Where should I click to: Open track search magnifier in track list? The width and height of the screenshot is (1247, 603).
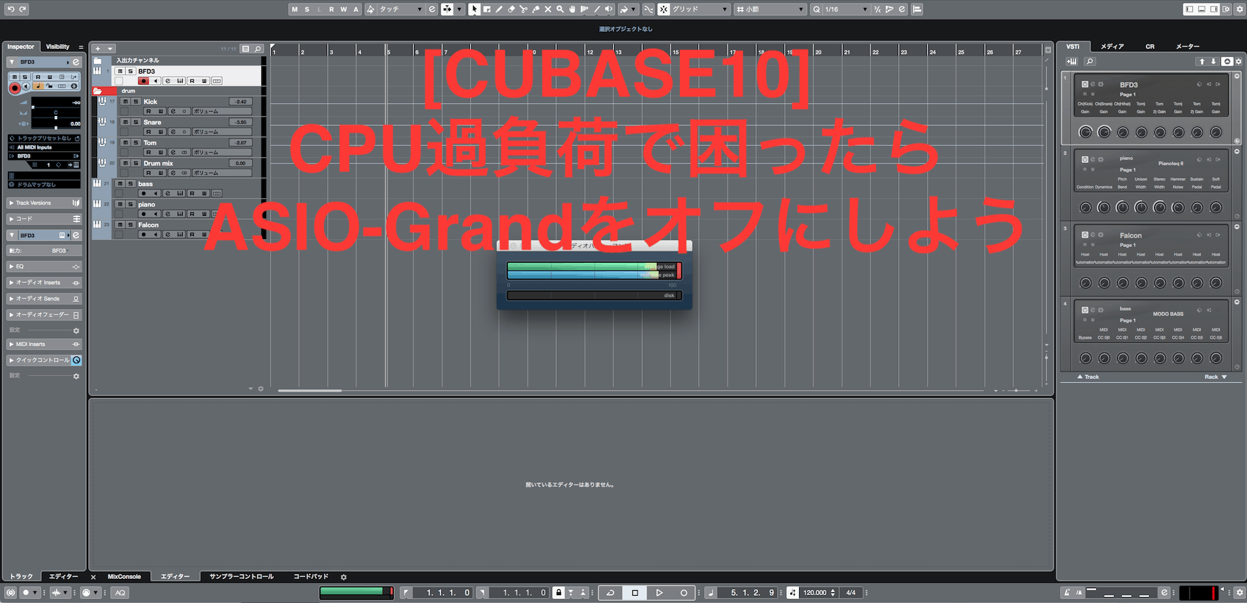(258, 49)
